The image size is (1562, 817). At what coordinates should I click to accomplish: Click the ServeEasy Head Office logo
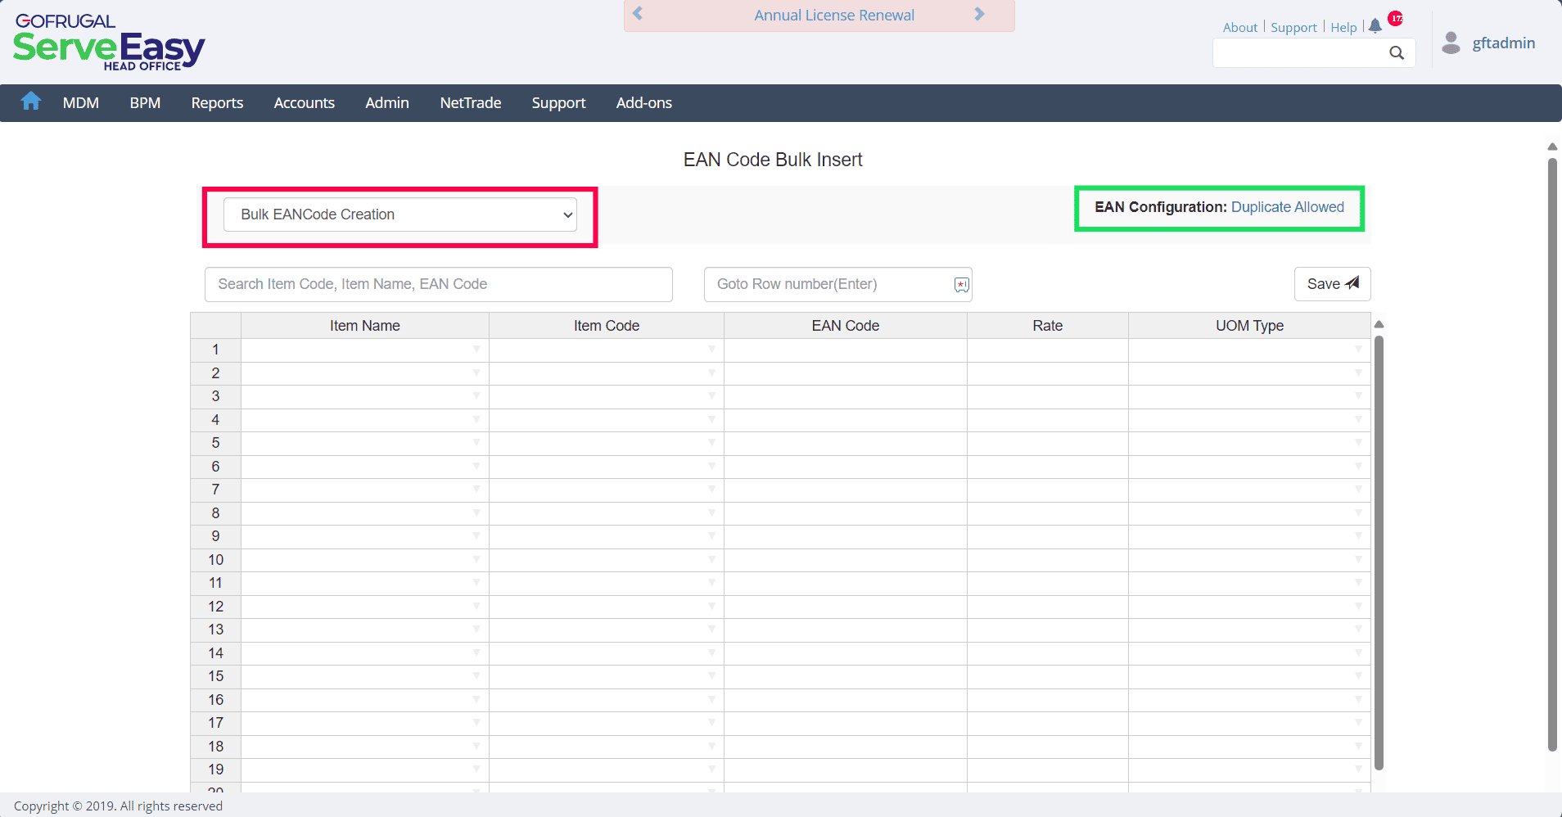pos(108,43)
